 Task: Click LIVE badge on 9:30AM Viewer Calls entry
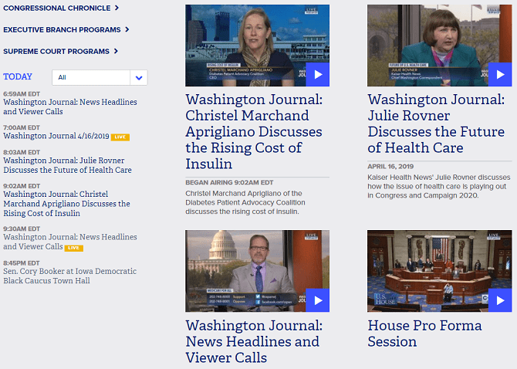[73, 248]
